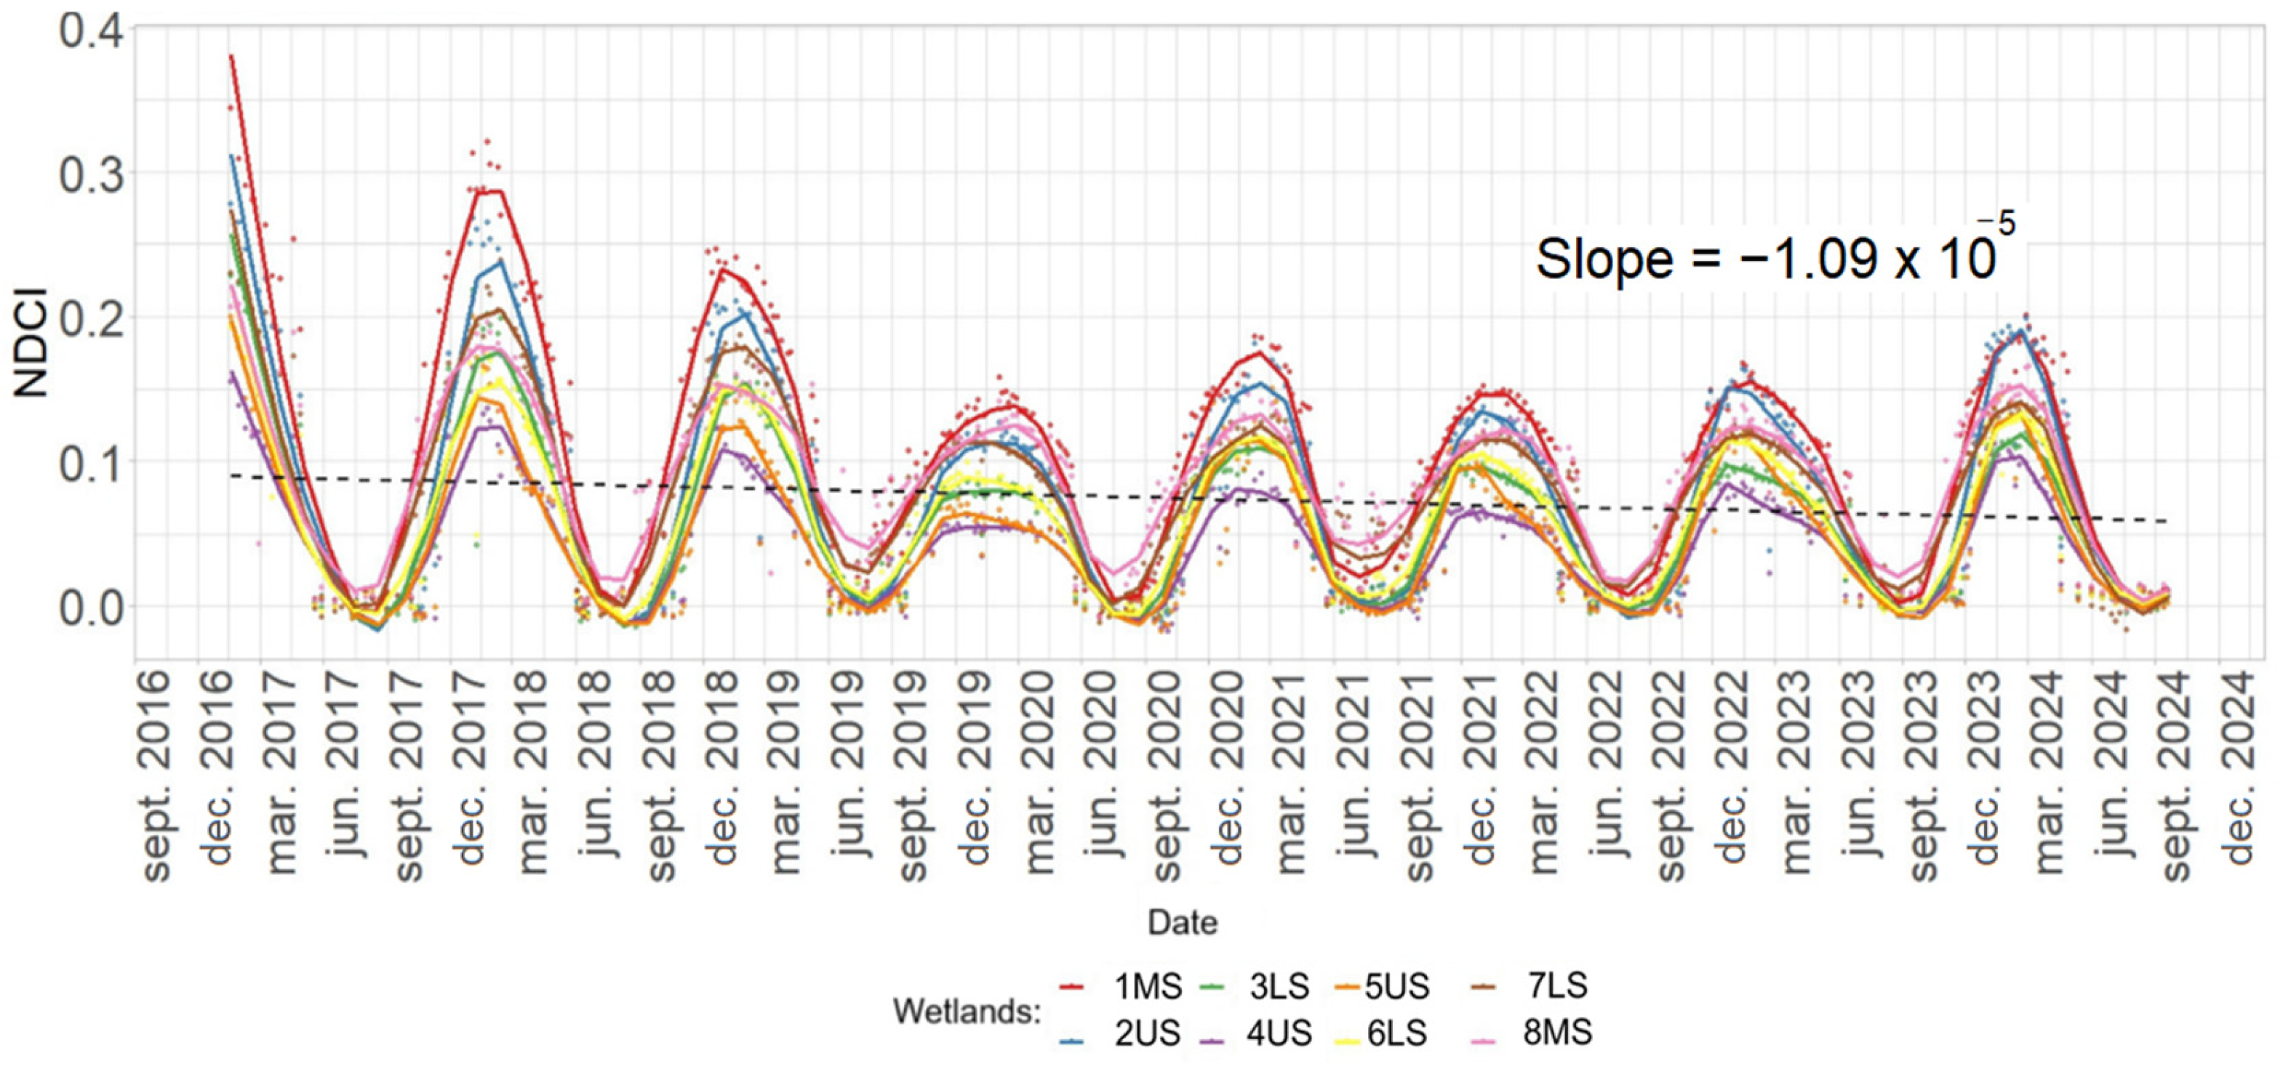Click the jun. 2018 x-axis label
The width and height of the screenshot is (2283, 1069).
click(596, 765)
